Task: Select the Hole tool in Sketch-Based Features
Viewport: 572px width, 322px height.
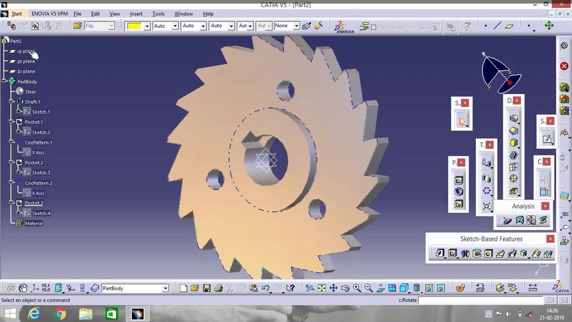Action: pos(488,254)
